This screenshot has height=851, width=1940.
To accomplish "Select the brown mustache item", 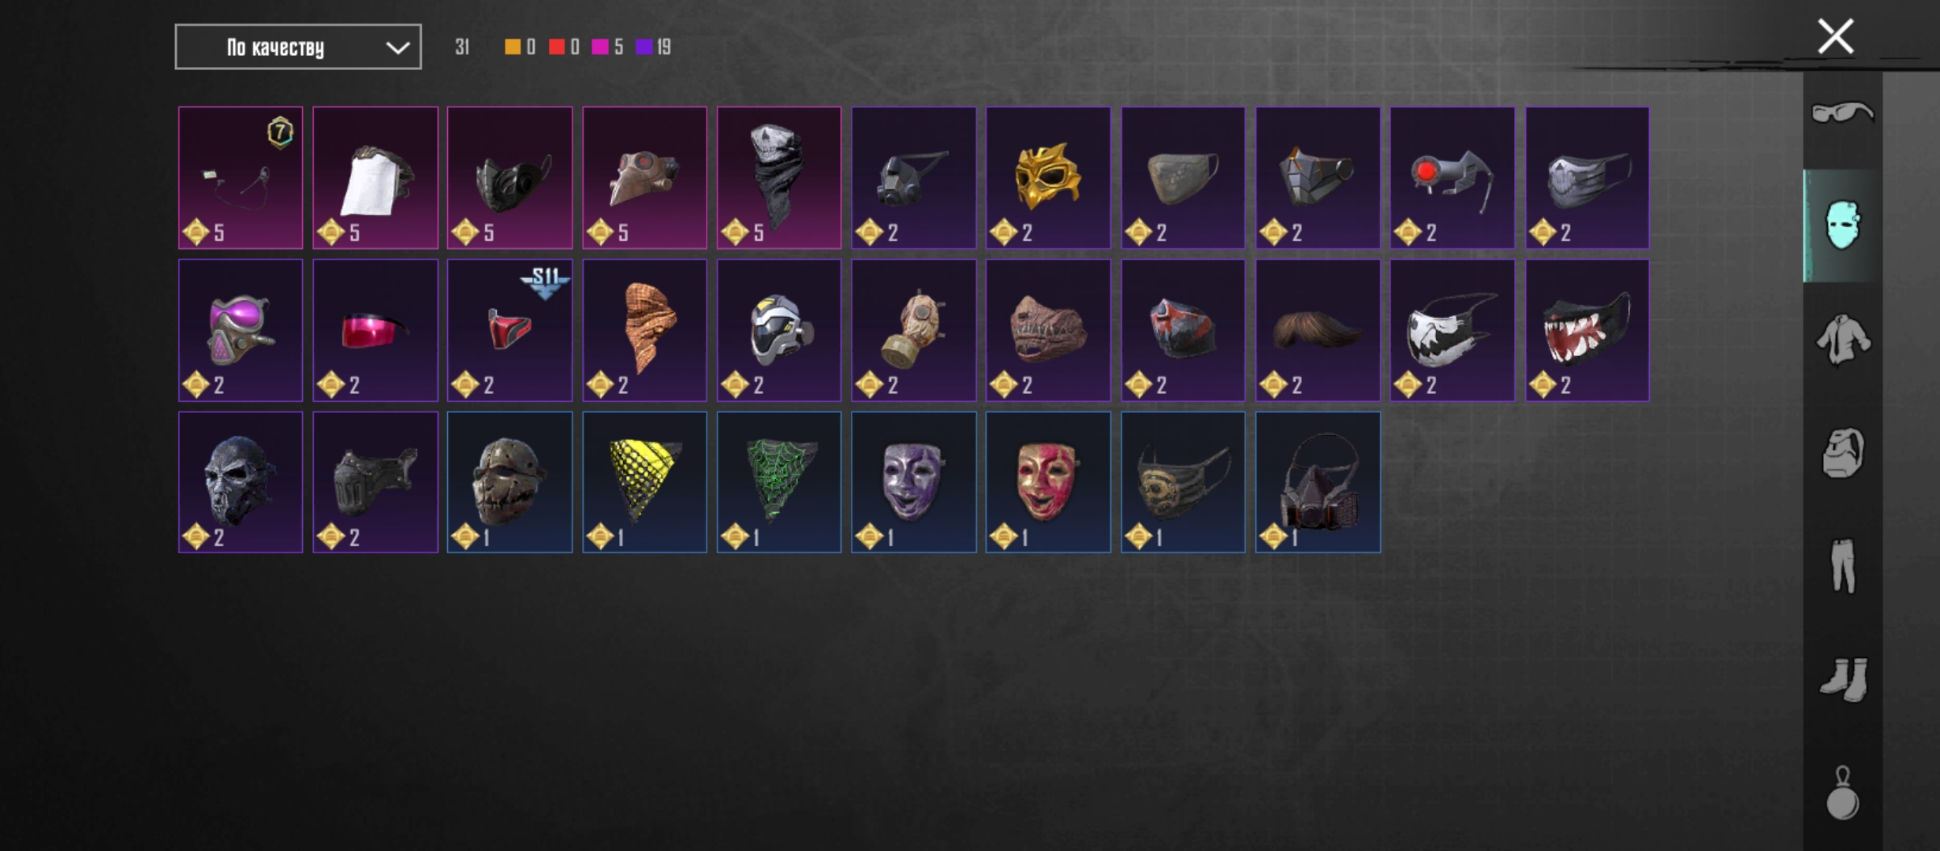I will (1318, 330).
